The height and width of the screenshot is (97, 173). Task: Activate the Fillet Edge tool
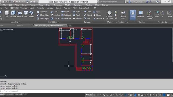[42, 19]
